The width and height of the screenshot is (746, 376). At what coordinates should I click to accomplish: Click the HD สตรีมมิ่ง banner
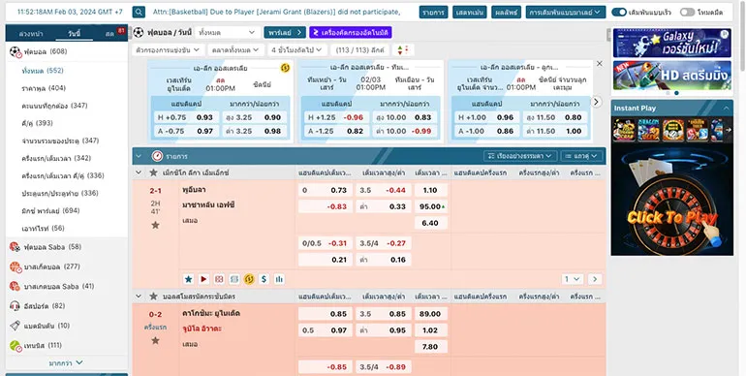point(671,76)
